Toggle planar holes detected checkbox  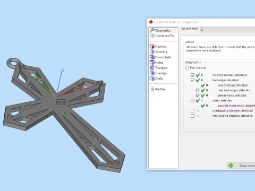pos(198,95)
